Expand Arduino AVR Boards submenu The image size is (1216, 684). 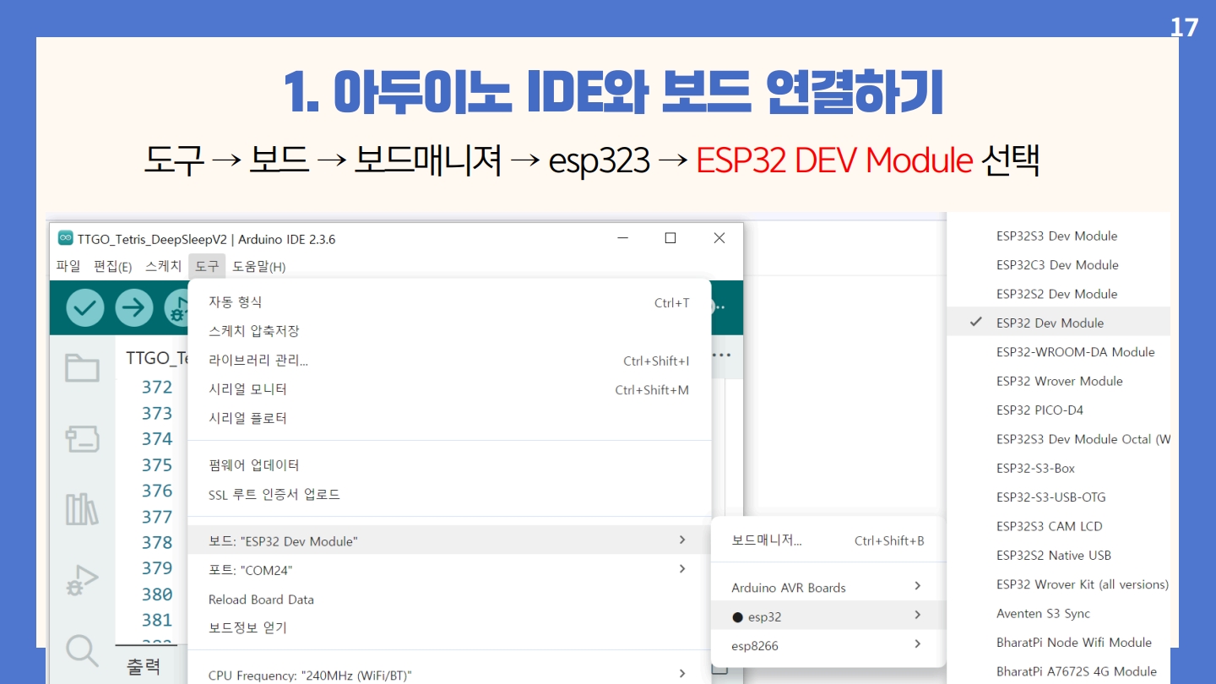pos(828,587)
